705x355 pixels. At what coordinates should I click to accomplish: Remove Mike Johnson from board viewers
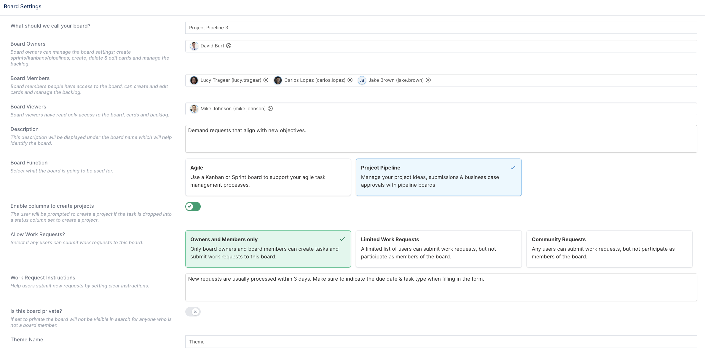270,108
